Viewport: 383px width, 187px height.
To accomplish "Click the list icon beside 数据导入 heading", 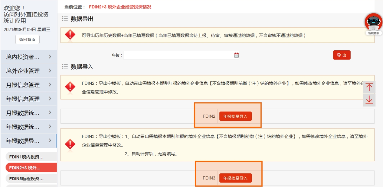I will [x=64, y=67].
